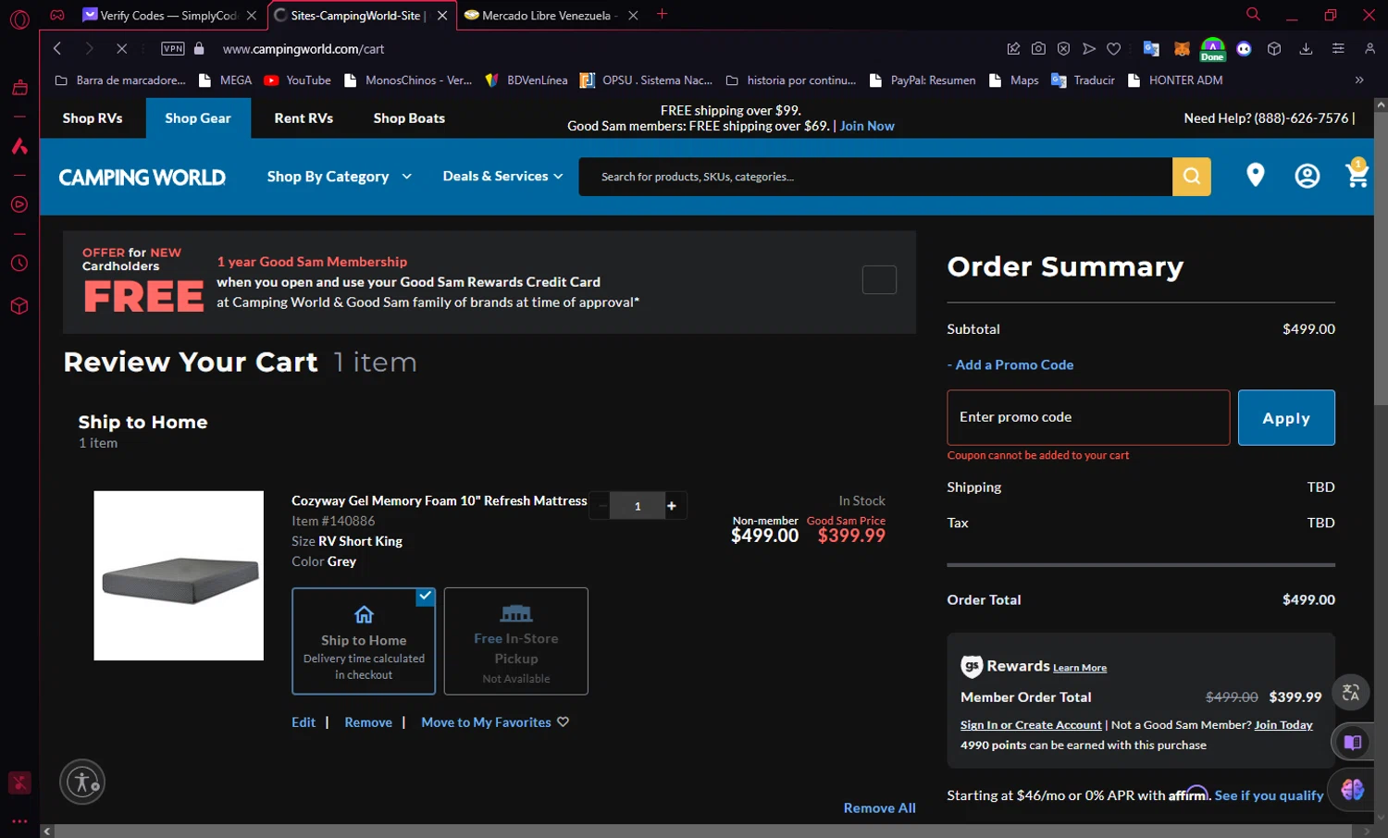Take a snapshot with camera icon

click(1038, 48)
